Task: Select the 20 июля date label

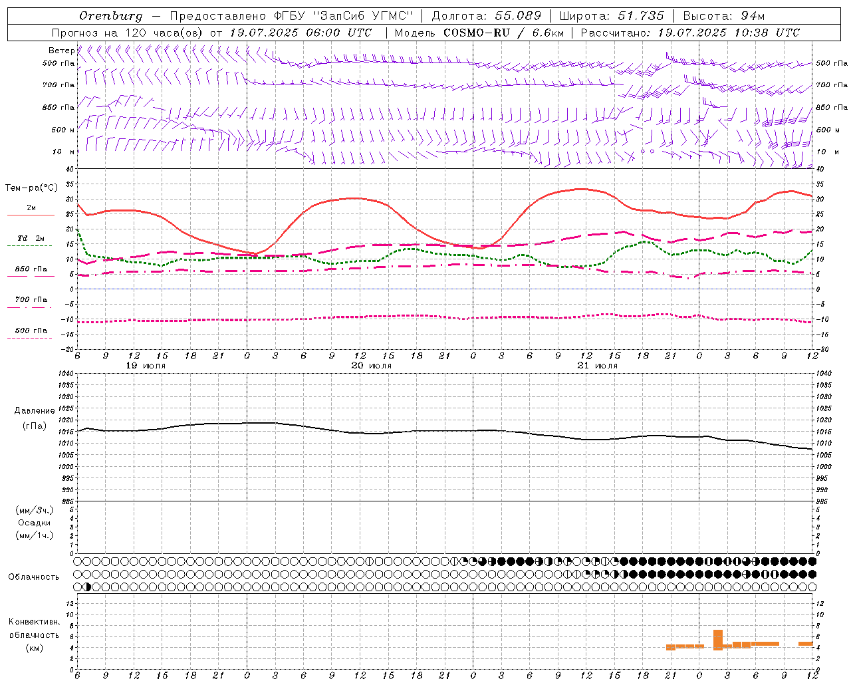Action: (372, 366)
